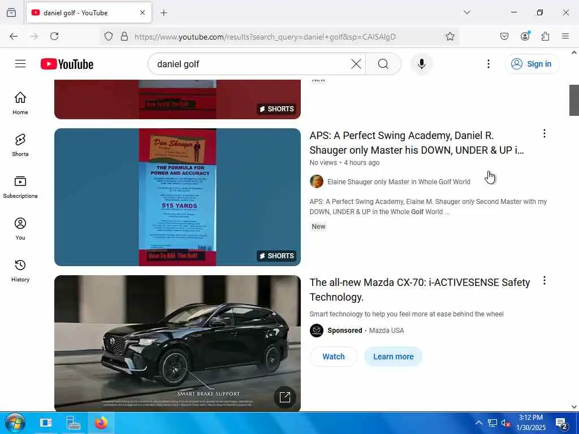Click the muted volume tray icon

[x=505, y=423]
